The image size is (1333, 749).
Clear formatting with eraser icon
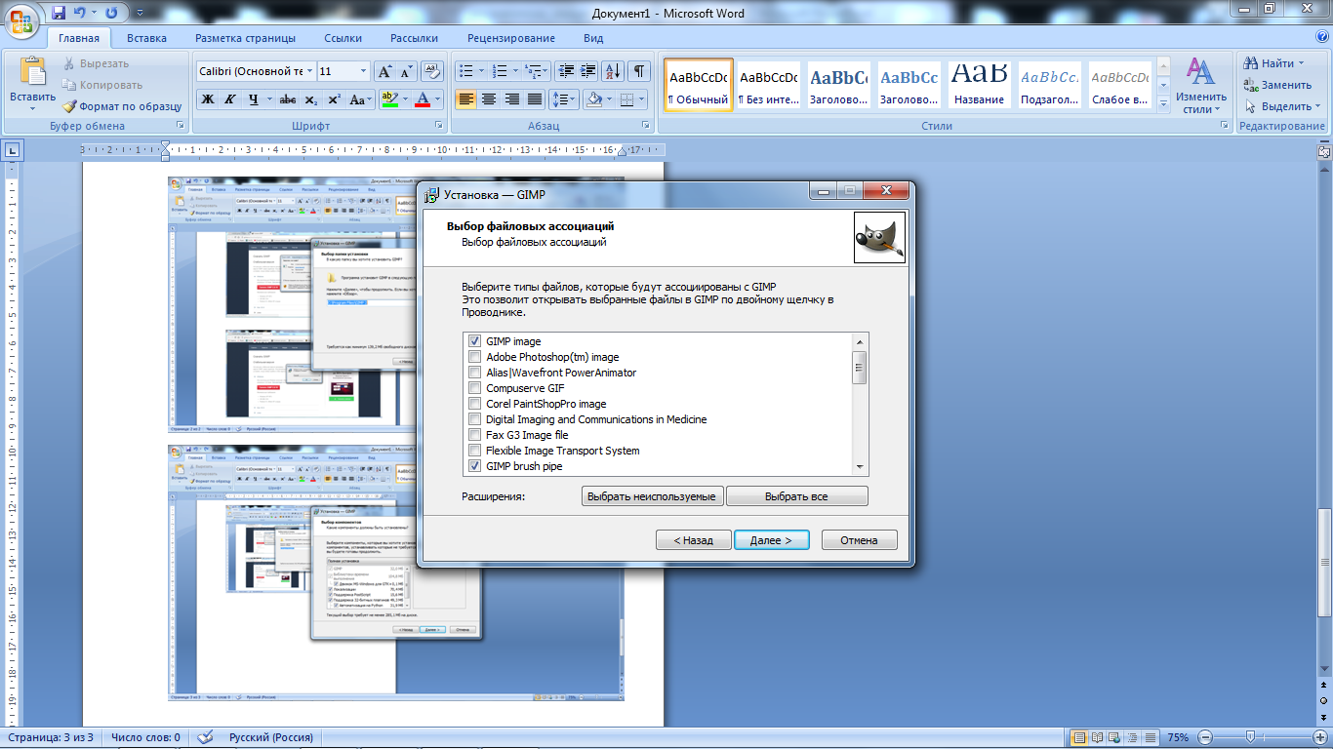point(432,71)
